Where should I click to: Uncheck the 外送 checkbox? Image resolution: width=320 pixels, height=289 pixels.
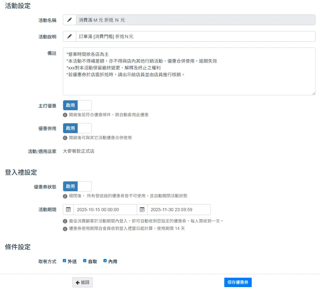[64, 261]
